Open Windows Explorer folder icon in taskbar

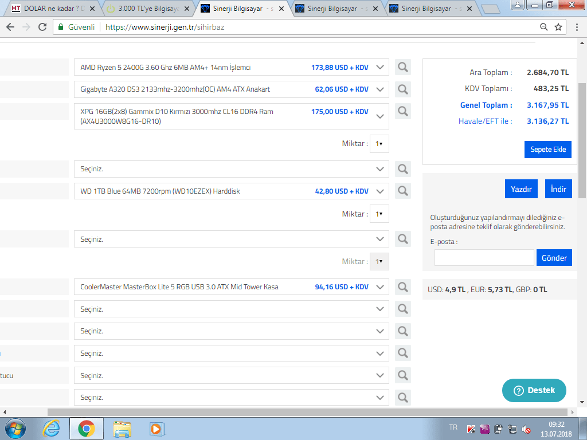point(123,429)
